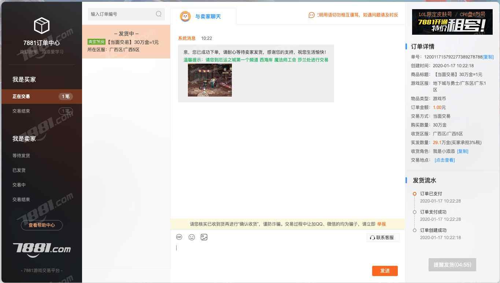The image size is (500, 283).
Task: Open the 已发货 seller list
Action: 19,170
